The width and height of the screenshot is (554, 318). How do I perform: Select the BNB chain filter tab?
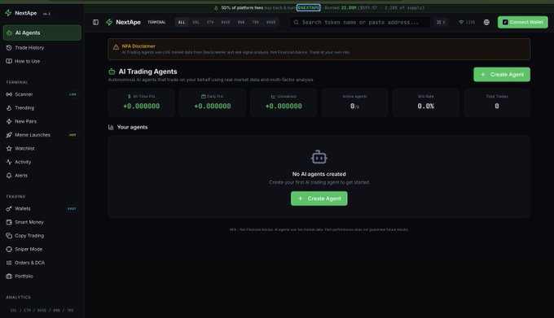[241, 22]
